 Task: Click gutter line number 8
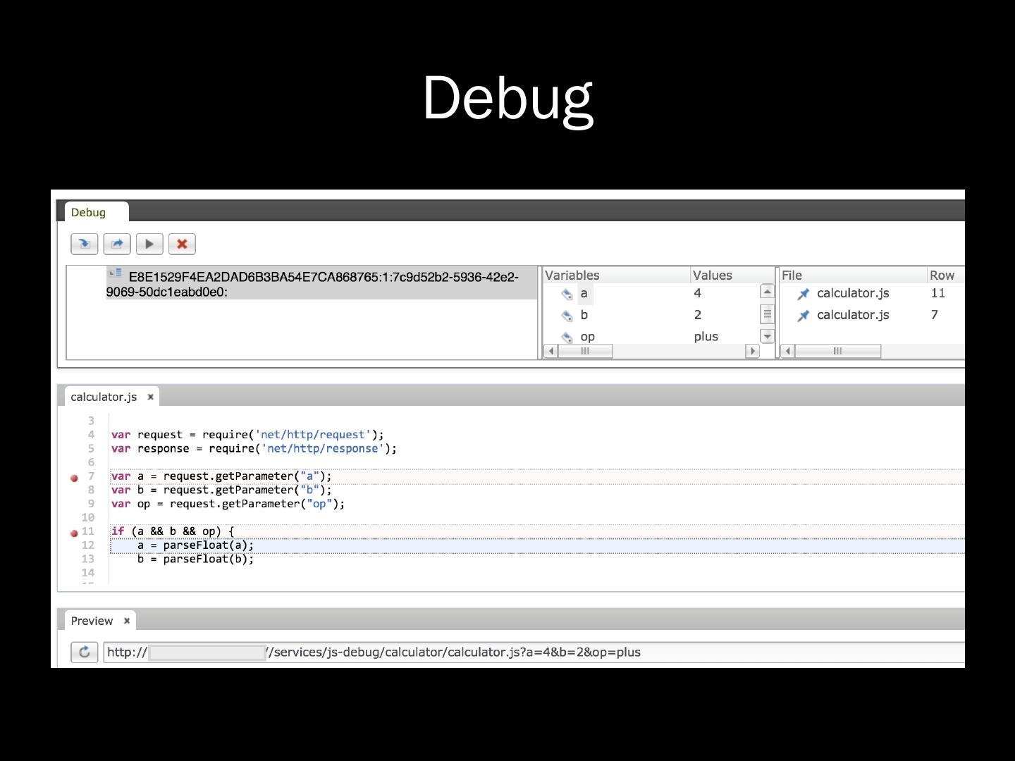tap(91, 490)
